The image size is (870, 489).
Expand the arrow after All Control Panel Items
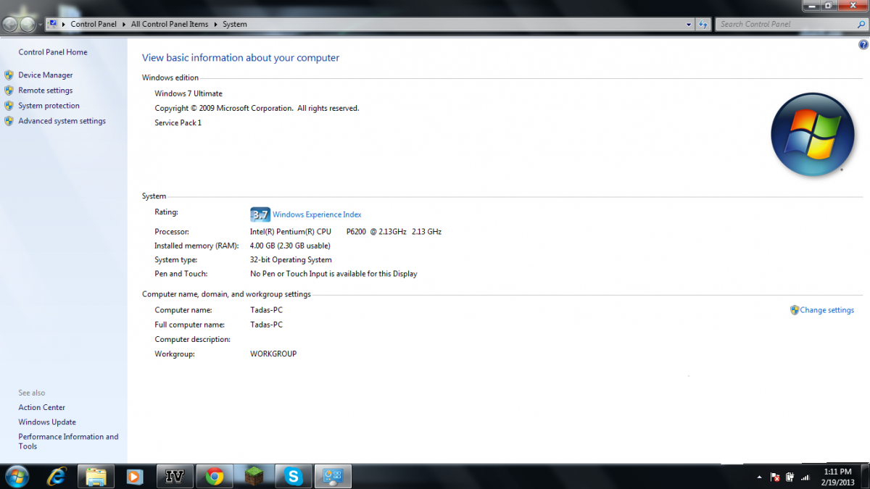click(215, 24)
